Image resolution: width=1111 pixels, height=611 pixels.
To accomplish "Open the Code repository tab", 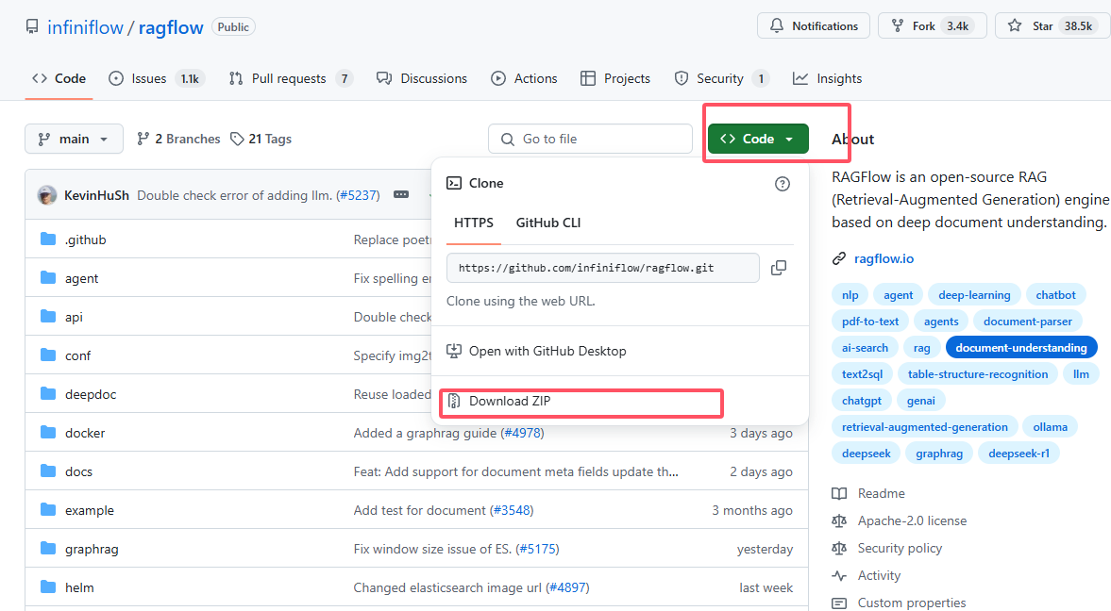I will (59, 78).
